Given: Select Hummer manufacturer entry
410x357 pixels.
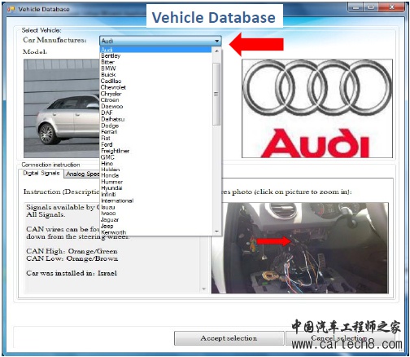Looking at the screenshot, I should click(156, 182).
